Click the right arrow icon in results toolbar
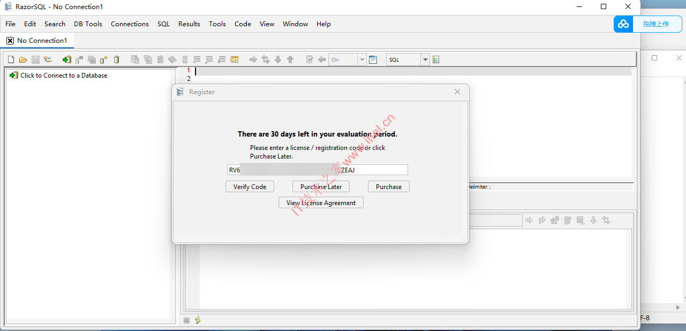 pos(529,220)
